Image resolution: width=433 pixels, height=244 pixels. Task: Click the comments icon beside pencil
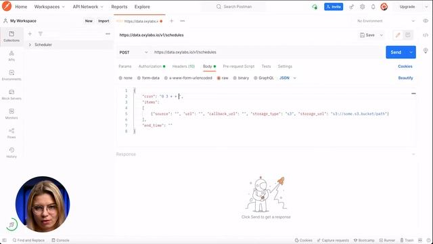[407, 35]
